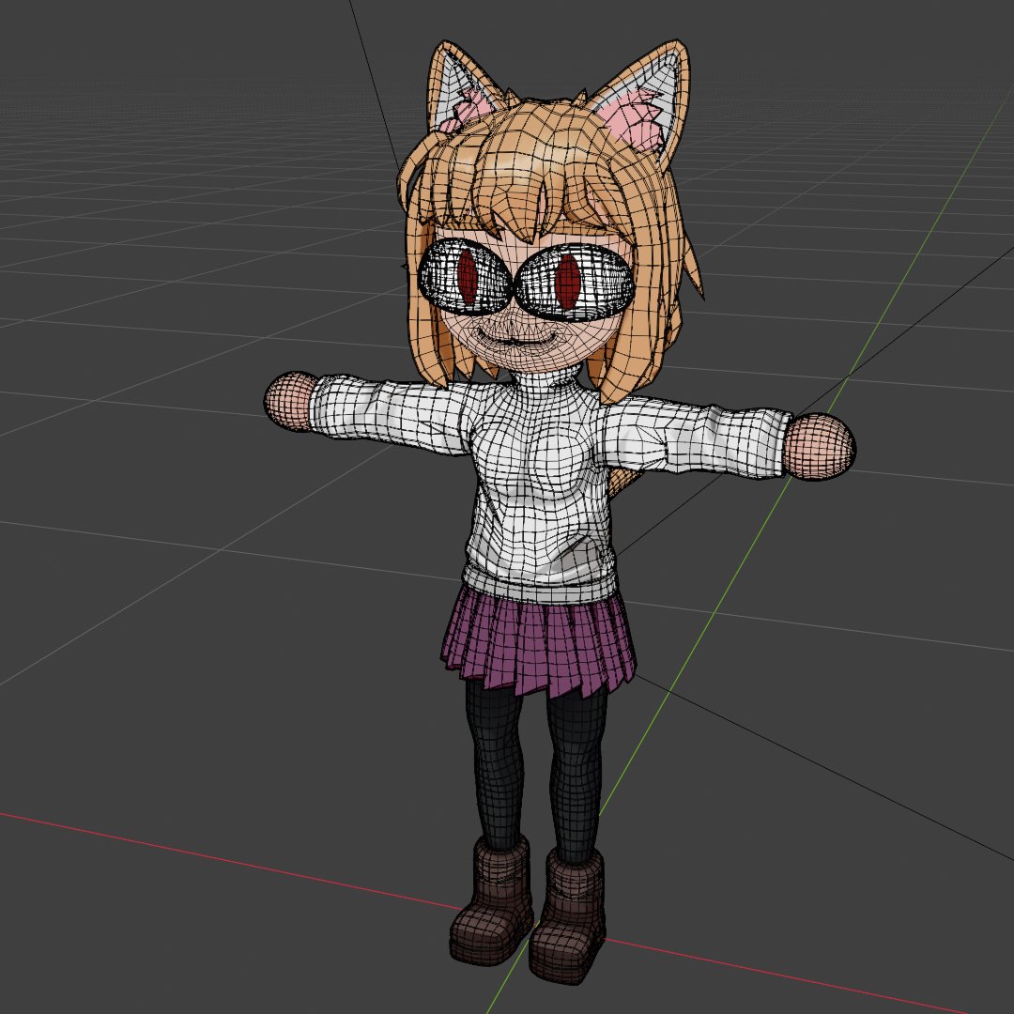Select the round hand on the viewer's right
This screenshot has height=1014, width=1014.
(820, 447)
